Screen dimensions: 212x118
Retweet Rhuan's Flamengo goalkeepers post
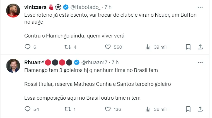(x=68, y=109)
